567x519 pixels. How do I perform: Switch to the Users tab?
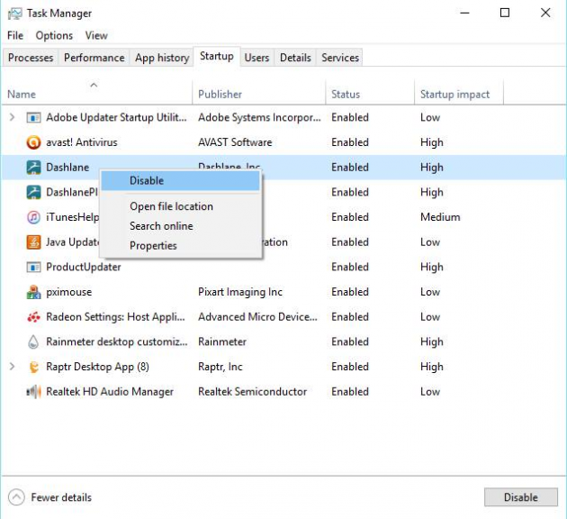tap(256, 58)
